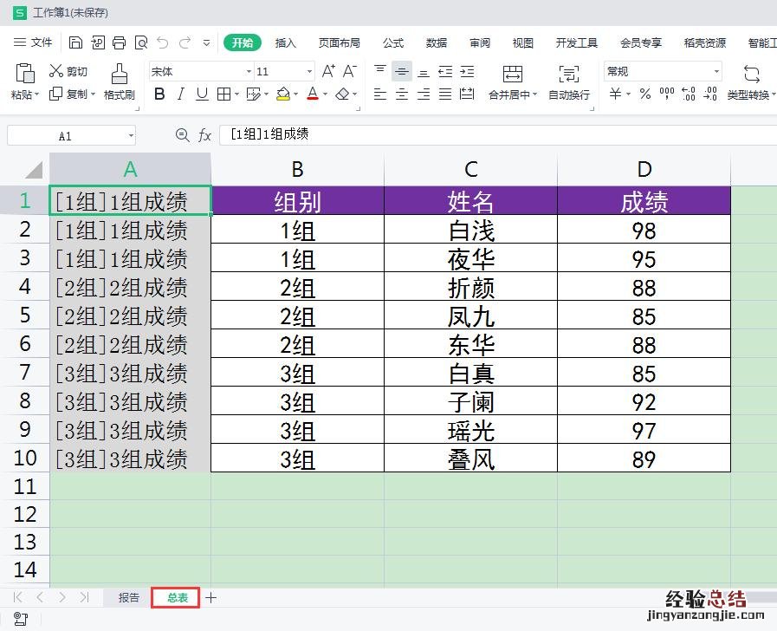Click the font color red A swatch
The height and width of the screenshot is (631, 777).
pos(312,94)
